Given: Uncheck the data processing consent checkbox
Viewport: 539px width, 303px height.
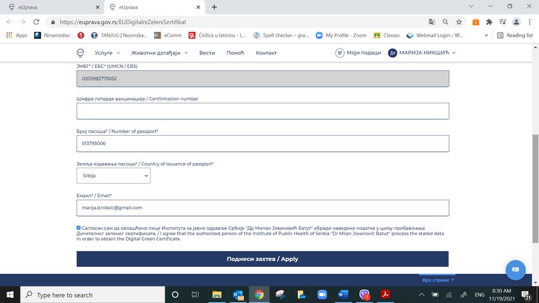Looking at the screenshot, I should pyautogui.click(x=79, y=228).
